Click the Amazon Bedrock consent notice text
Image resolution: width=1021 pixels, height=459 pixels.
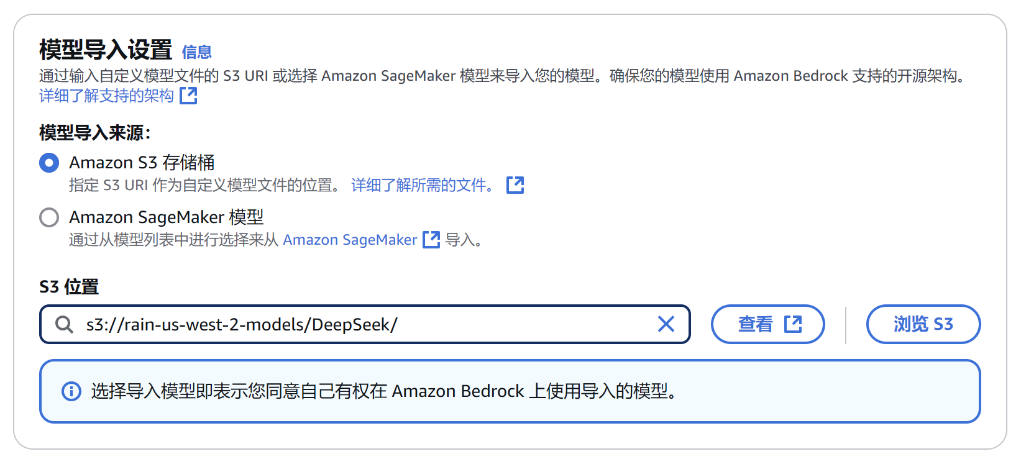coord(383,391)
